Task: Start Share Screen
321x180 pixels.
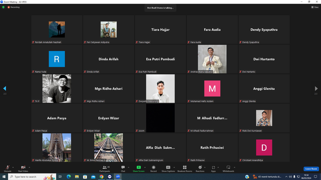Action: 138,168
